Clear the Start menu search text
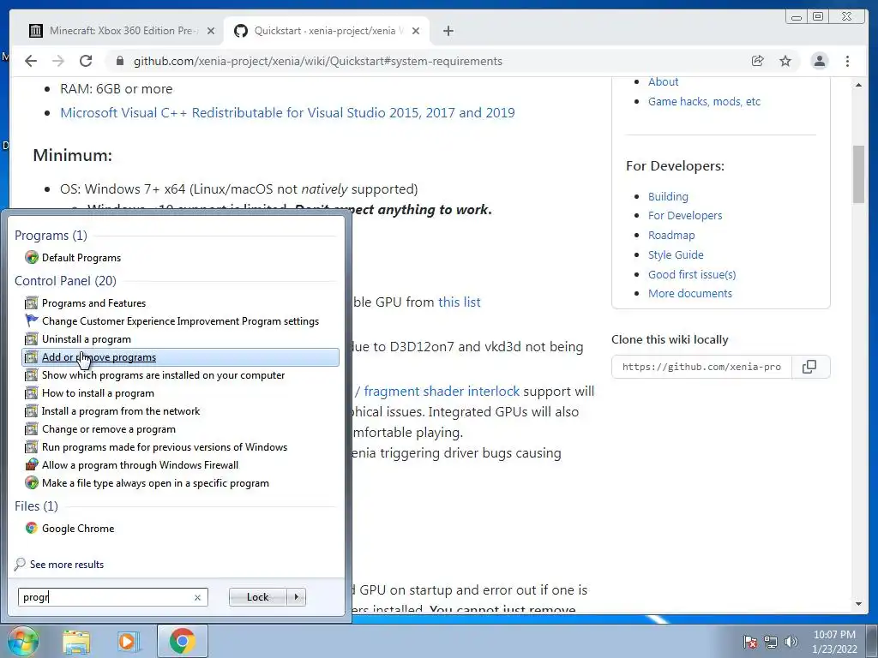878x658 pixels. point(197,597)
